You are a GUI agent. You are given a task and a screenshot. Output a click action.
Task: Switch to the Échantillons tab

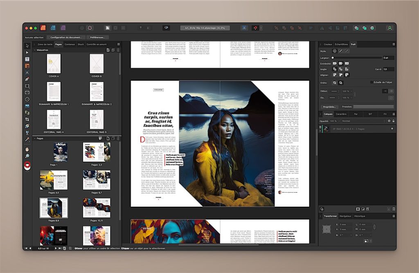click(341, 44)
